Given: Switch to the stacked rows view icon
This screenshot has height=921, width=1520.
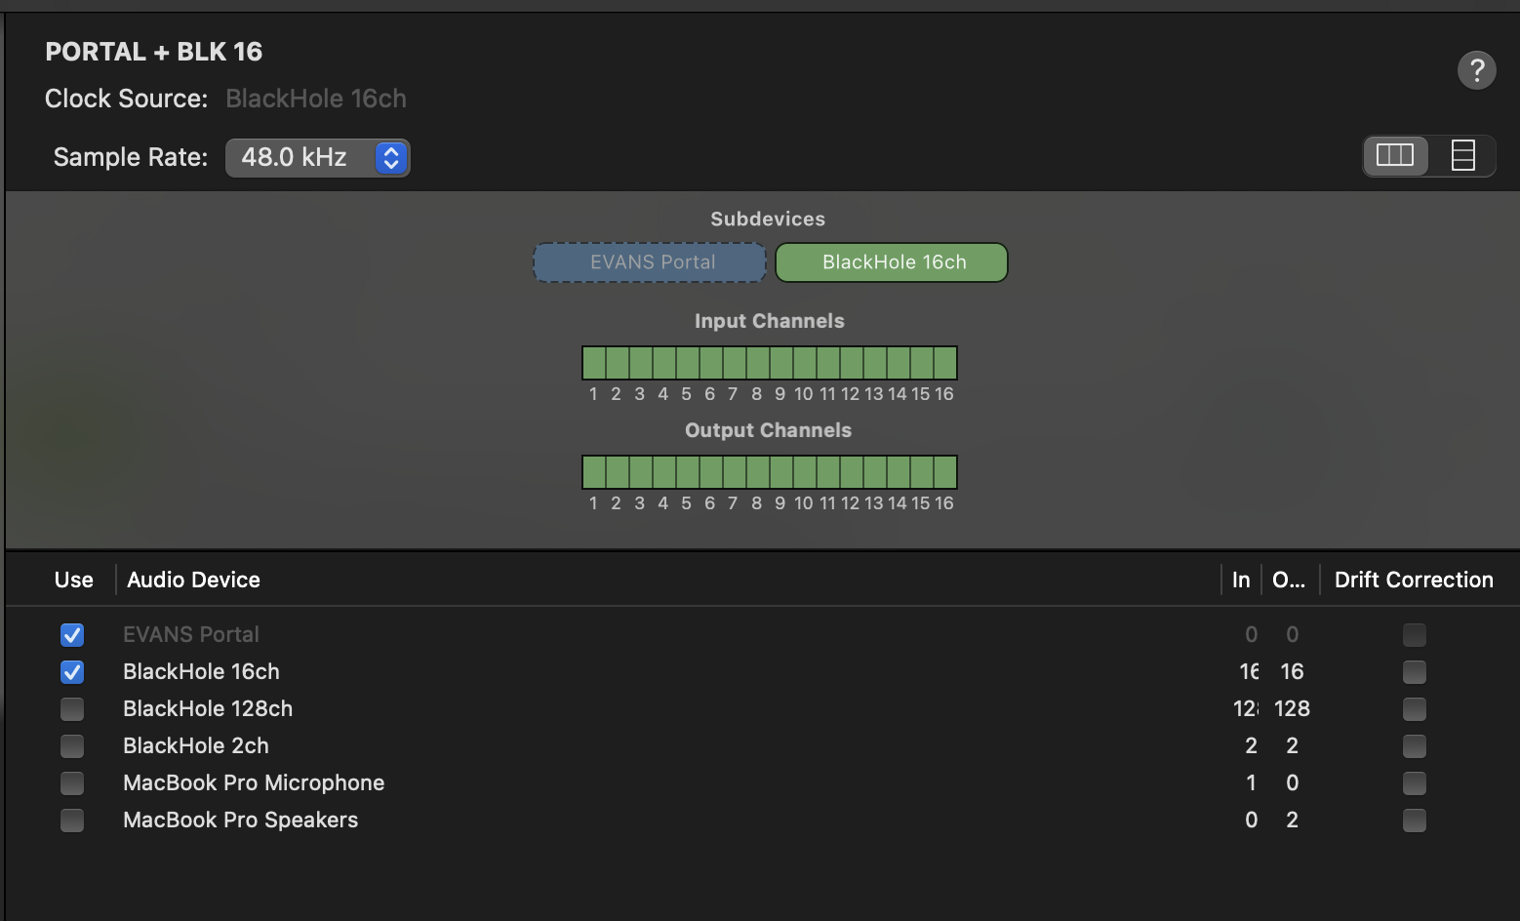Looking at the screenshot, I should click(x=1462, y=155).
